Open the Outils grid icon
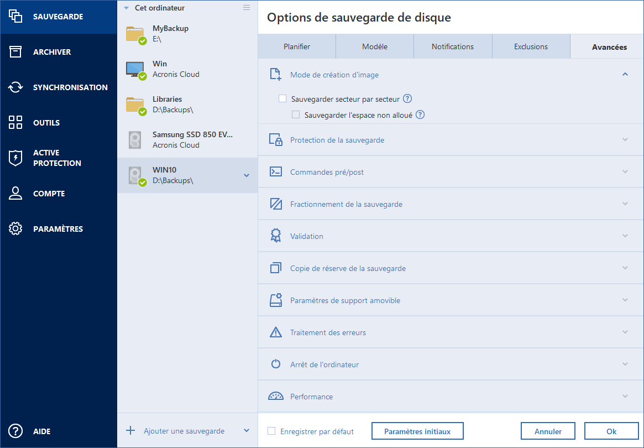644x448 pixels. click(15, 123)
